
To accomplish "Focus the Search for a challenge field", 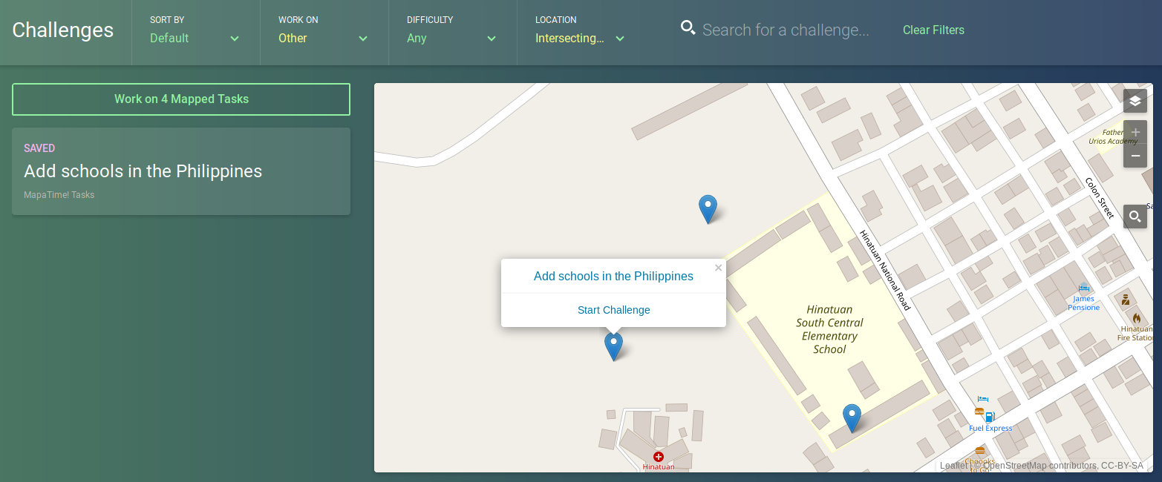I will coord(786,30).
